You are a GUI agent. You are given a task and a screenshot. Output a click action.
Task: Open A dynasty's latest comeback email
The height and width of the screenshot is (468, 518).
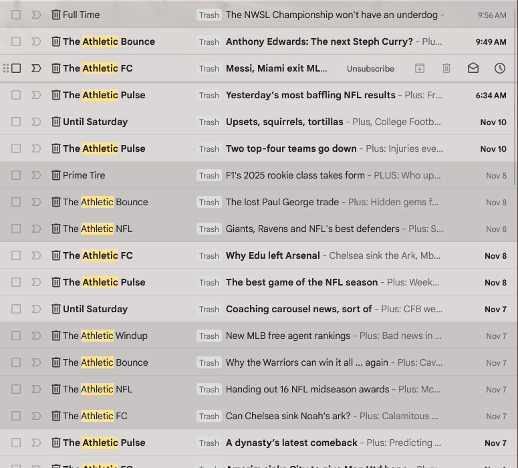click(291, 443)
